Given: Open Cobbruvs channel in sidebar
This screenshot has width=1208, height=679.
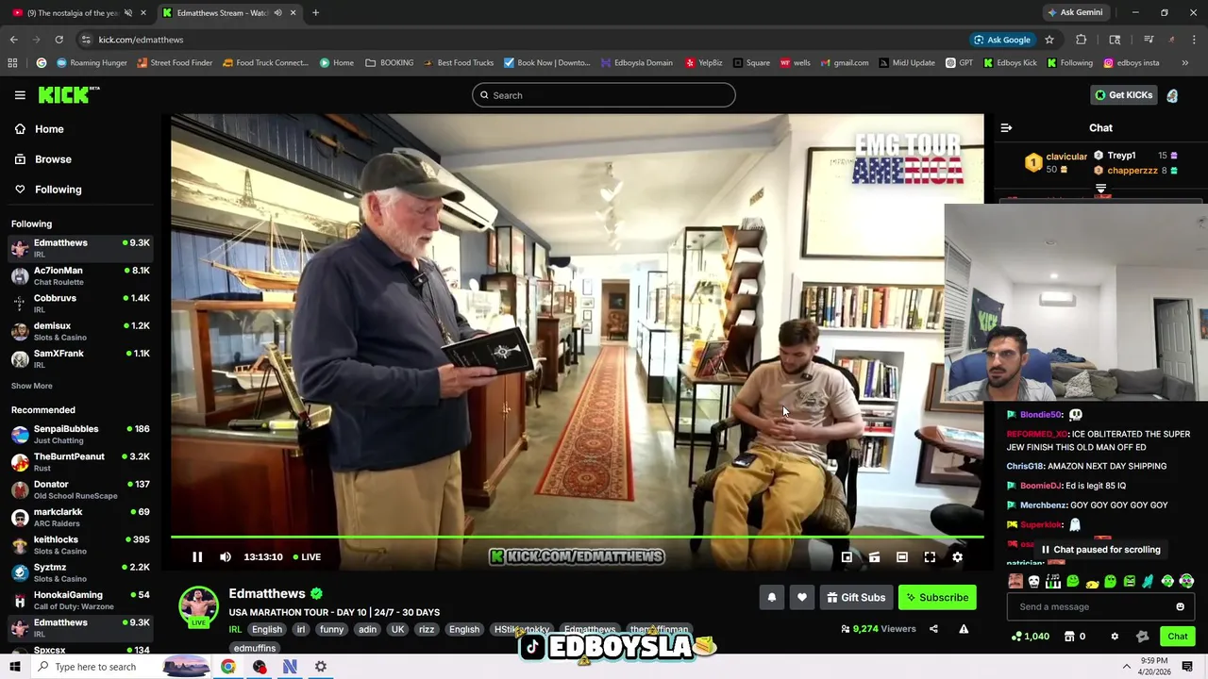Looking at the screenshot, I should pyautogui.click(x=80, y=303).
